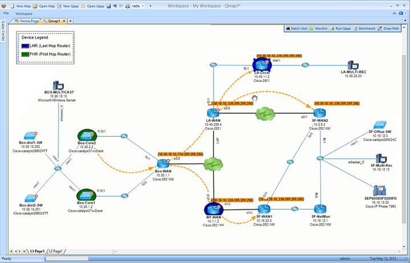Open the tab list dropdown arrow
The width and height of the screenshot is (411, 263).
tap(405, 20)
